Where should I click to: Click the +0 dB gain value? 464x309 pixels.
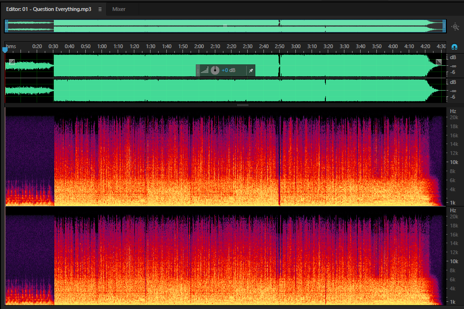point(229,70)
